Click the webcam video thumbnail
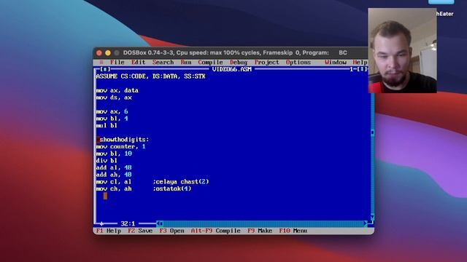Viewport: 467px width, 262px height. pos(402,50)
